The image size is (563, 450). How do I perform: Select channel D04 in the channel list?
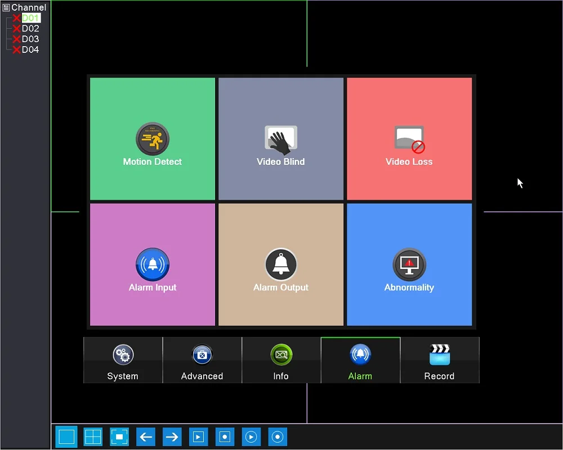pyautogui.click(x=30, y=49)
